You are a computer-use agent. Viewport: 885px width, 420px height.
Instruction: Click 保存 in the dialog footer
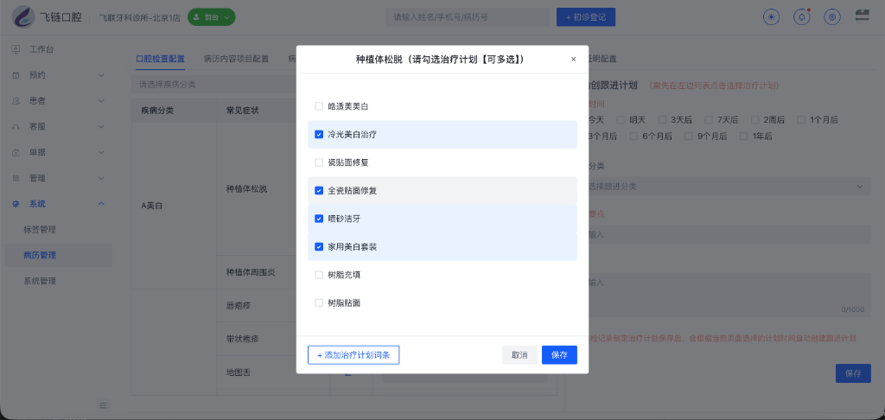point(559,355)
